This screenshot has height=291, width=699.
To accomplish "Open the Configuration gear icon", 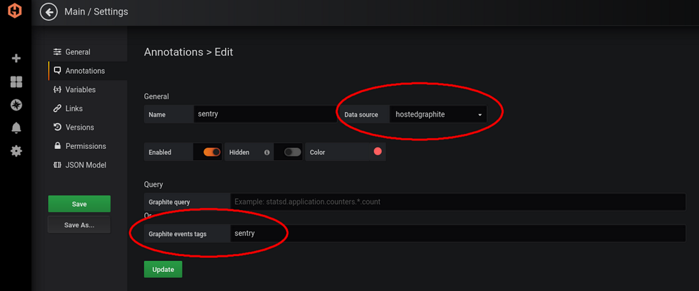I will coord(16,151).
